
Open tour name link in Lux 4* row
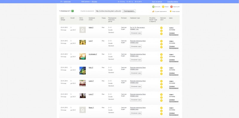(138, 42)
